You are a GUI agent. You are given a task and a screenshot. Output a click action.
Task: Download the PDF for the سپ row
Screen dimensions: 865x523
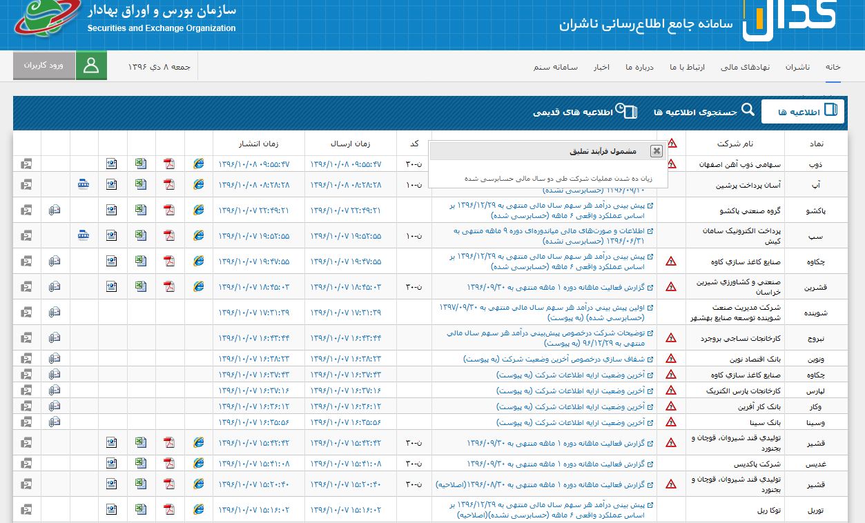point(169,235)
